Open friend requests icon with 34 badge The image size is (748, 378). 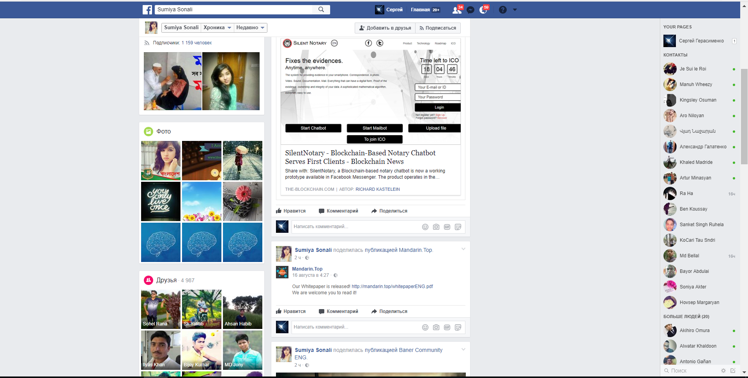pos(457,10)
